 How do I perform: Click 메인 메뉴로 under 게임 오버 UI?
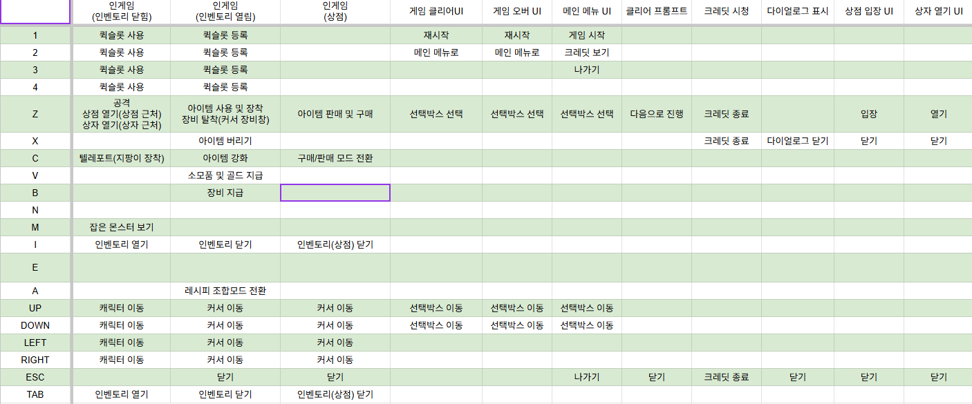517,52
